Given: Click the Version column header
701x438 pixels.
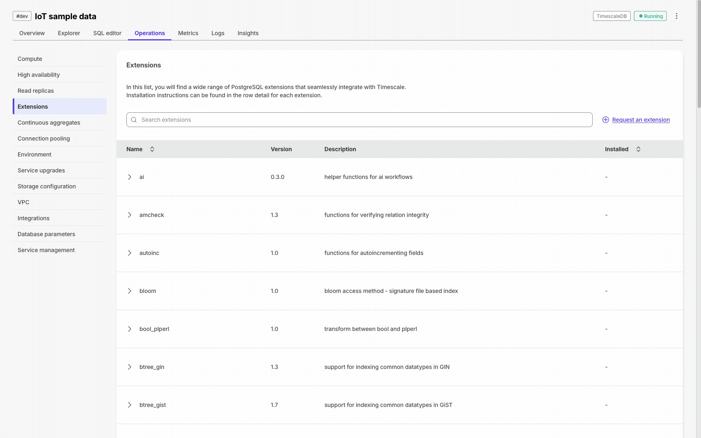Looking at the screenshot, I should 281,149.
